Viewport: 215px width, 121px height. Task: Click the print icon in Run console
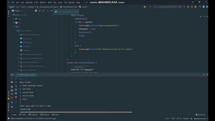16,93
